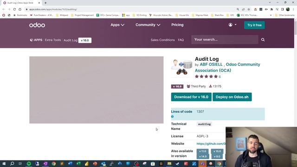Click the search magnifier icon

click(x=263, y=39)
